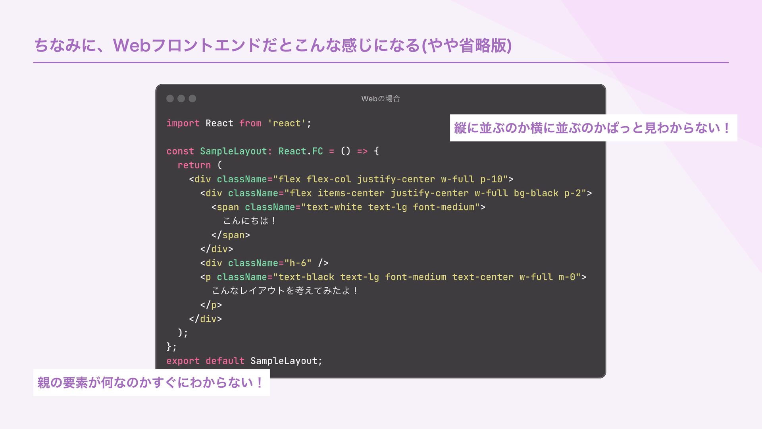Click the span line with 'text-white text-lg font-medium'
762x429 pixels.
(x=348, y=207)
